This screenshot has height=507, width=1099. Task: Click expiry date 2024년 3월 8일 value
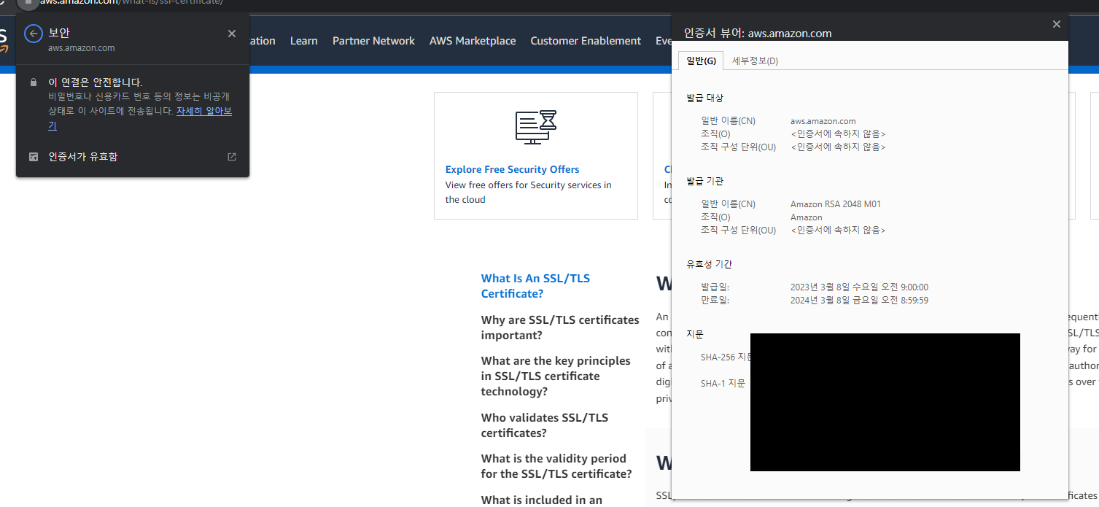859,301
